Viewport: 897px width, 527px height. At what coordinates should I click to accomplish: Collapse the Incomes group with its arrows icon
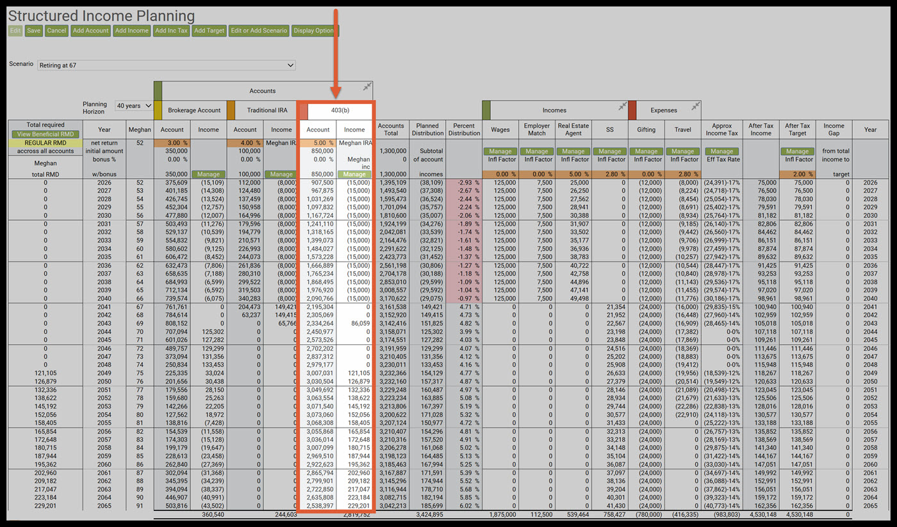[621, 106]
